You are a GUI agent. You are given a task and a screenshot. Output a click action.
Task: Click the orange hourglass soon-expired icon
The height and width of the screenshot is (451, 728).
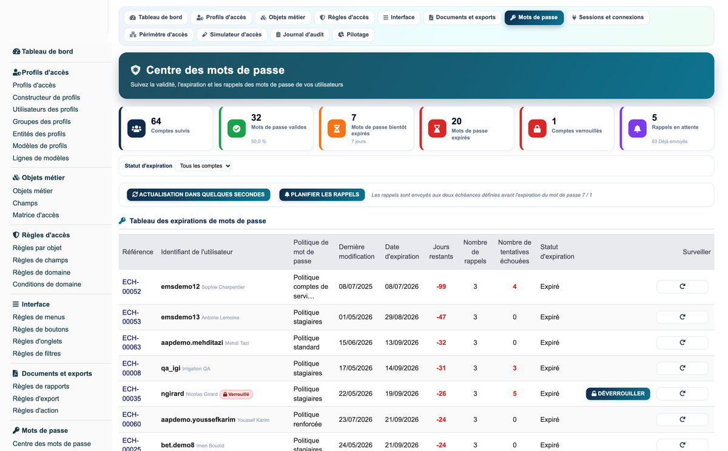click(x=337, y=129)
